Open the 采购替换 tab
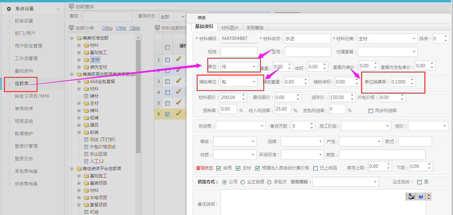 pos(255,28)
